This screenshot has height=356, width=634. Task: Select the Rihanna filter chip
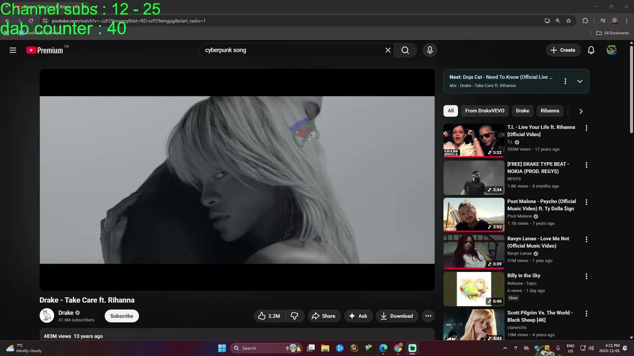pyautogui.click(x=550, y=111)
